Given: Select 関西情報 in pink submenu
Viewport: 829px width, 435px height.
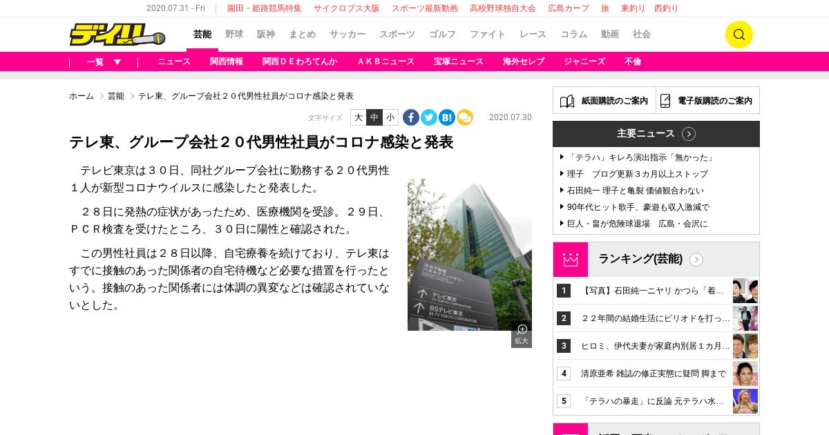Looking at the screenshot, I should click(x=227, y=61).
